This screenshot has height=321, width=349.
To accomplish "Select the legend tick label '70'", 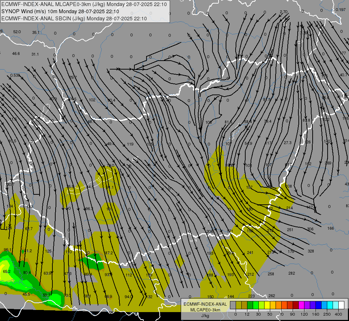I will (x=281, y=314).
